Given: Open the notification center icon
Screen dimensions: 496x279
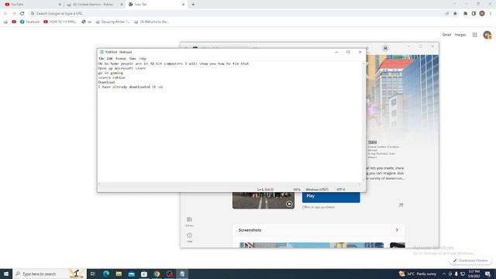Looking at the screenshot, I should [x=488, y=274].
